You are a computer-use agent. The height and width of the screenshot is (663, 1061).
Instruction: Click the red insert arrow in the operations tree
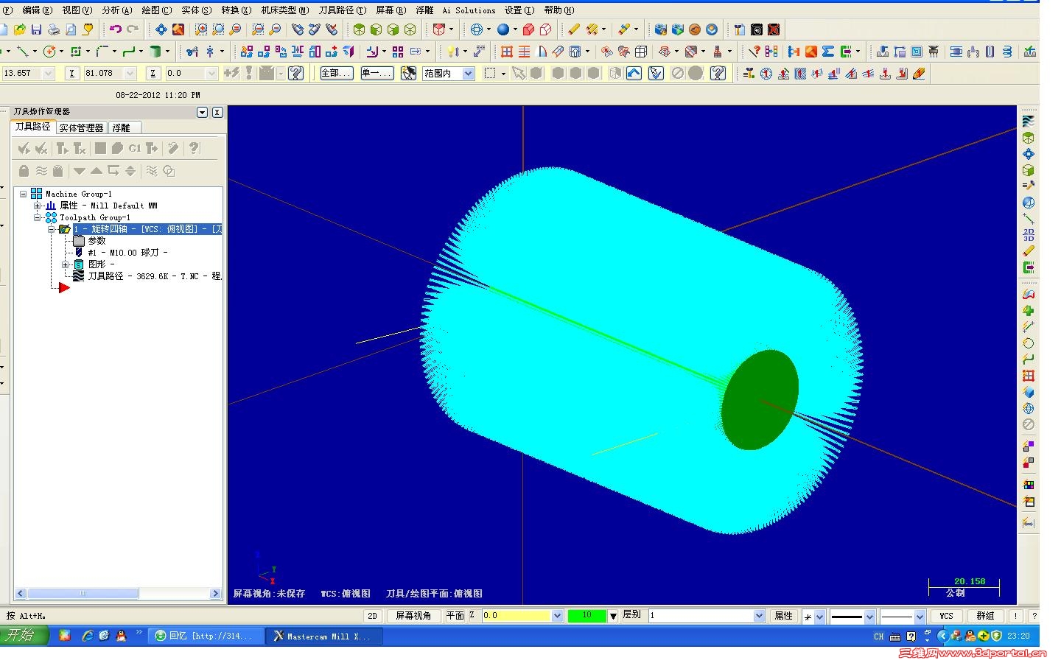pyautogui.click(x=64, y=287)
